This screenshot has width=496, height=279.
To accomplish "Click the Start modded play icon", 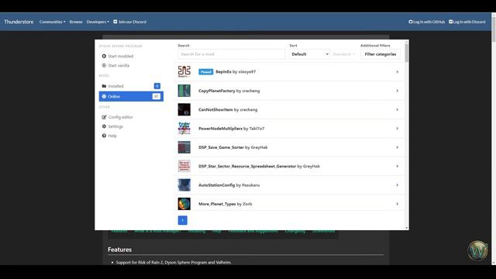I will point(104,56).
